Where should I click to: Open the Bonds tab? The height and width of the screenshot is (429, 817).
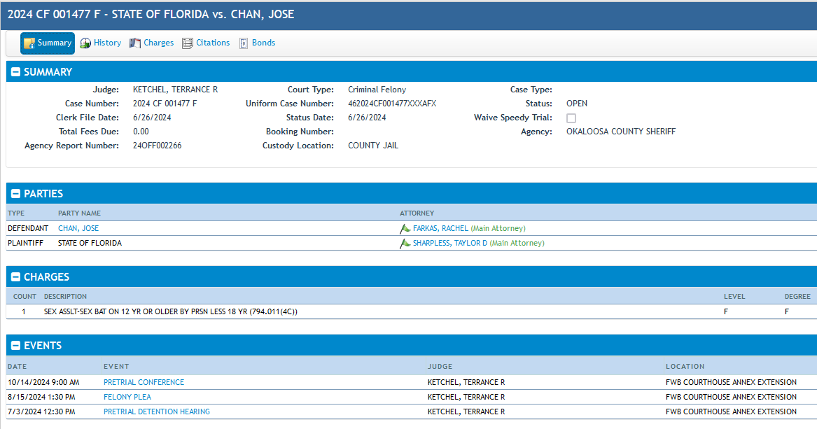coord(257,43)
